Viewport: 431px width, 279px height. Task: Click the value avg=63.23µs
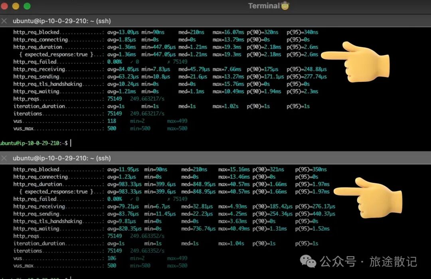[123, 77]
